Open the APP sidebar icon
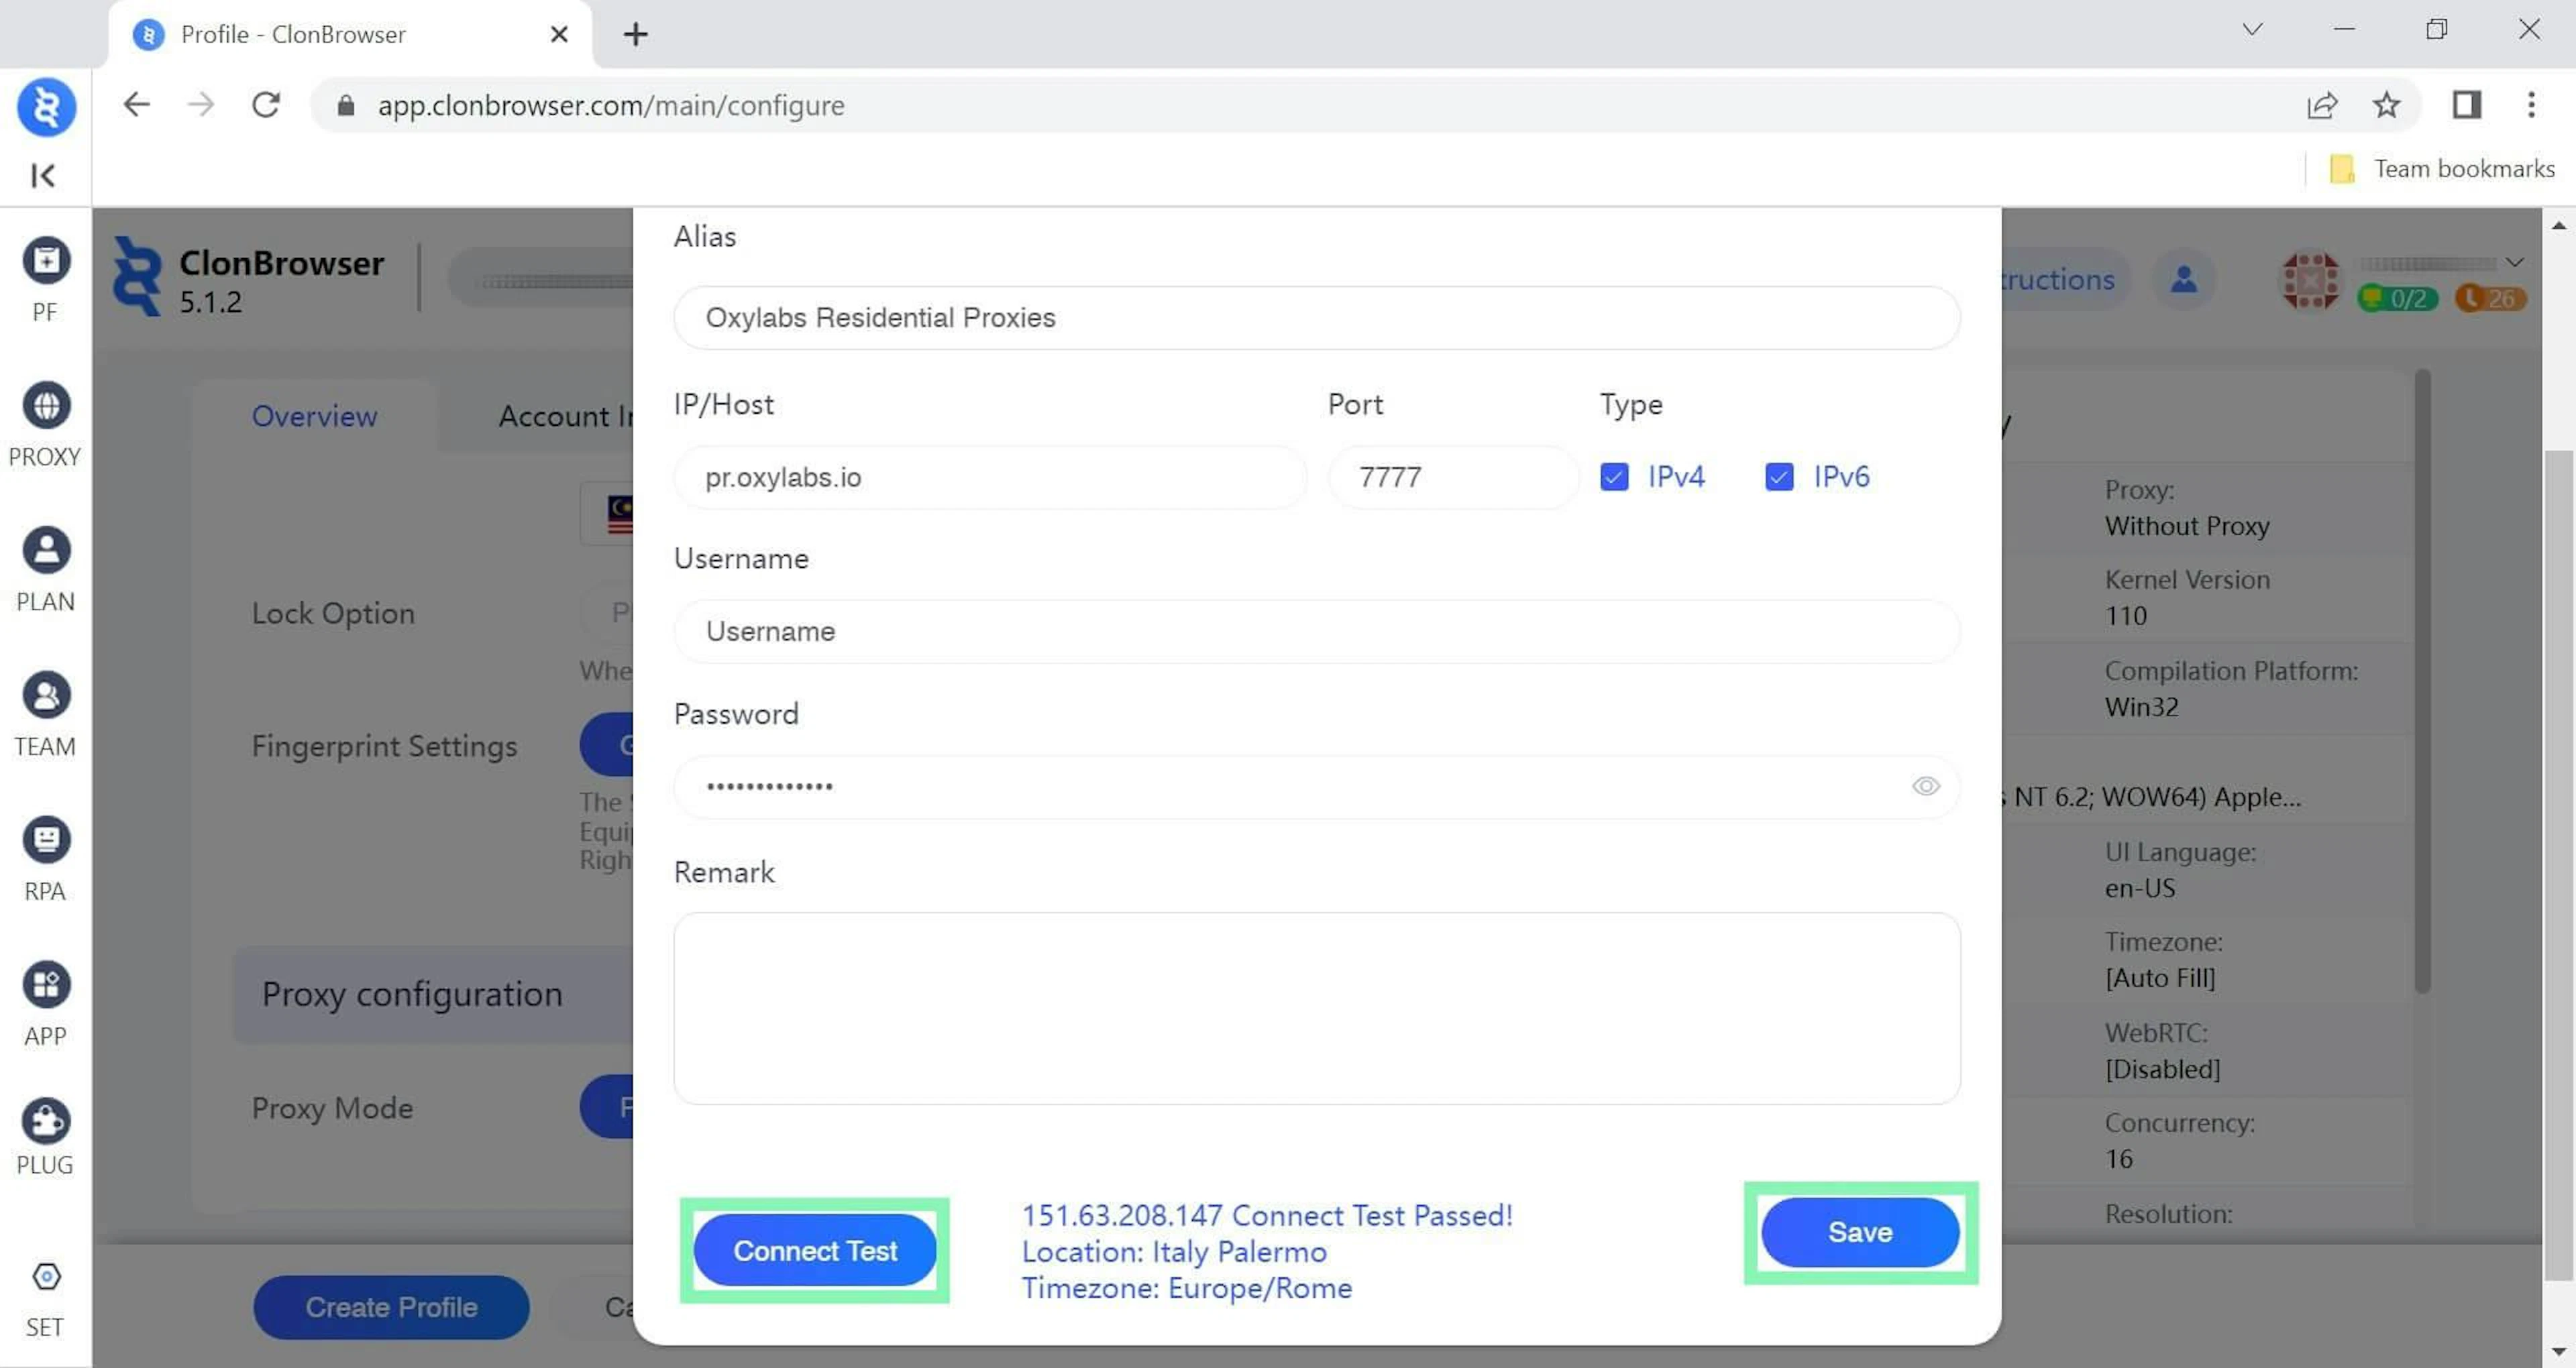 [46, 985]
